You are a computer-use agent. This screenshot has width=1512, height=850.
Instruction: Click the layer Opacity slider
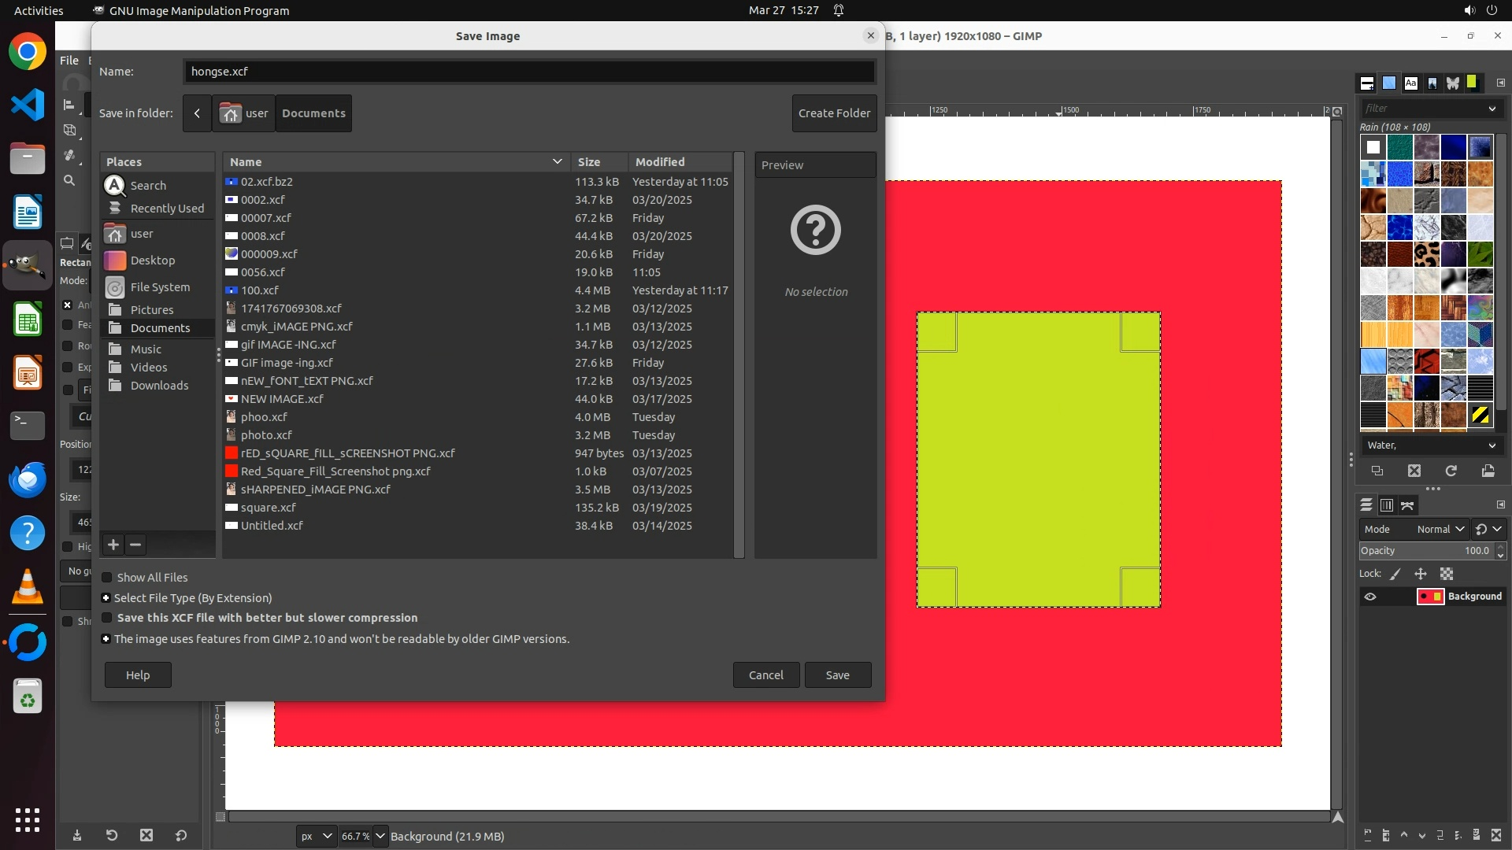1417,551
